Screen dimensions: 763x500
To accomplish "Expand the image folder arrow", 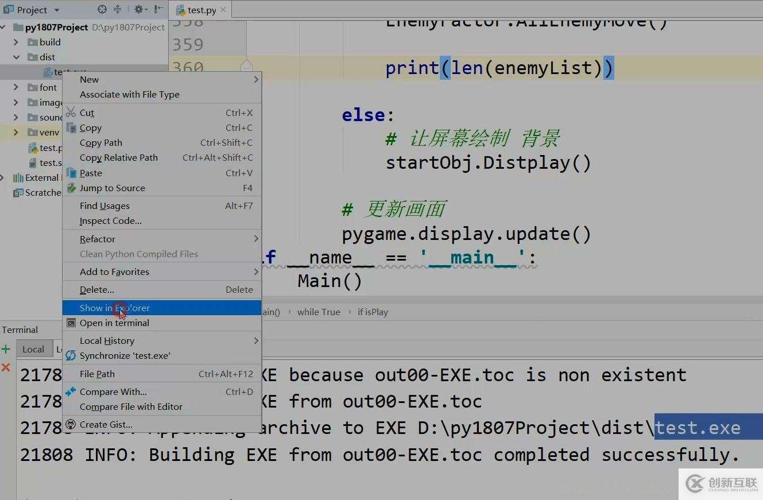I will [x=16, y=102].
